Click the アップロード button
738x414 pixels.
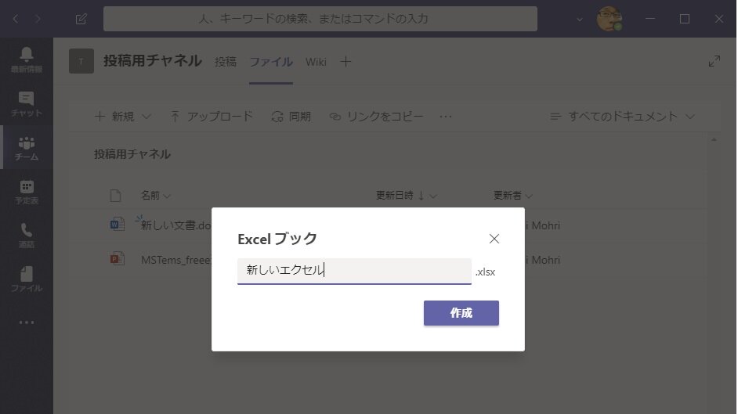(212, 117)
